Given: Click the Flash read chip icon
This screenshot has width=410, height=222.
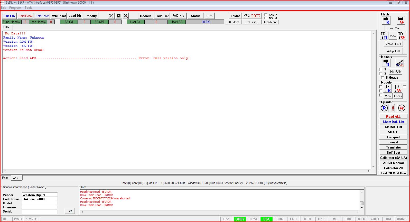Looking at the screenshot, I should click(x=386, y=20).
